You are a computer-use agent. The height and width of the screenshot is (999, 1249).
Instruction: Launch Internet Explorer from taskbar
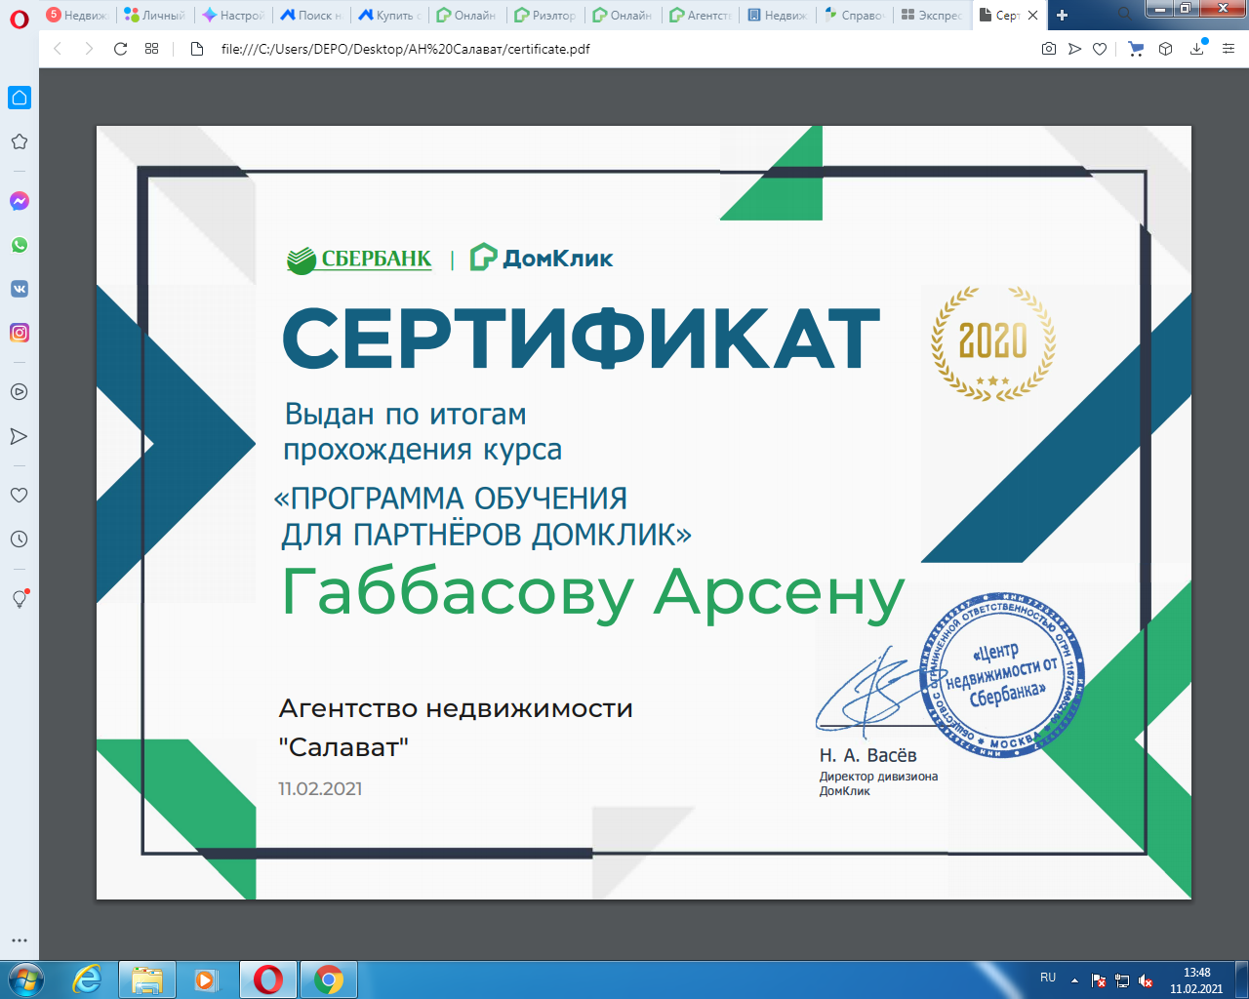tap(88, 979)
